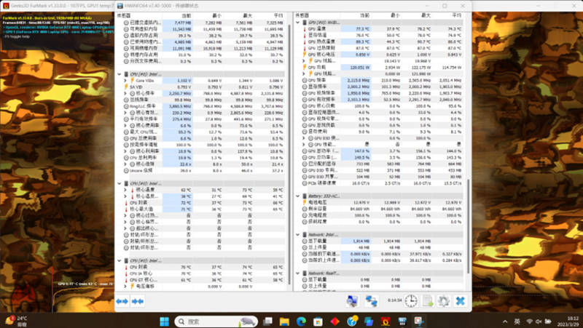This screenshot has height=328, width=583.
Task: Expand the GPU D3D row
Action: (x=304, y=138)
